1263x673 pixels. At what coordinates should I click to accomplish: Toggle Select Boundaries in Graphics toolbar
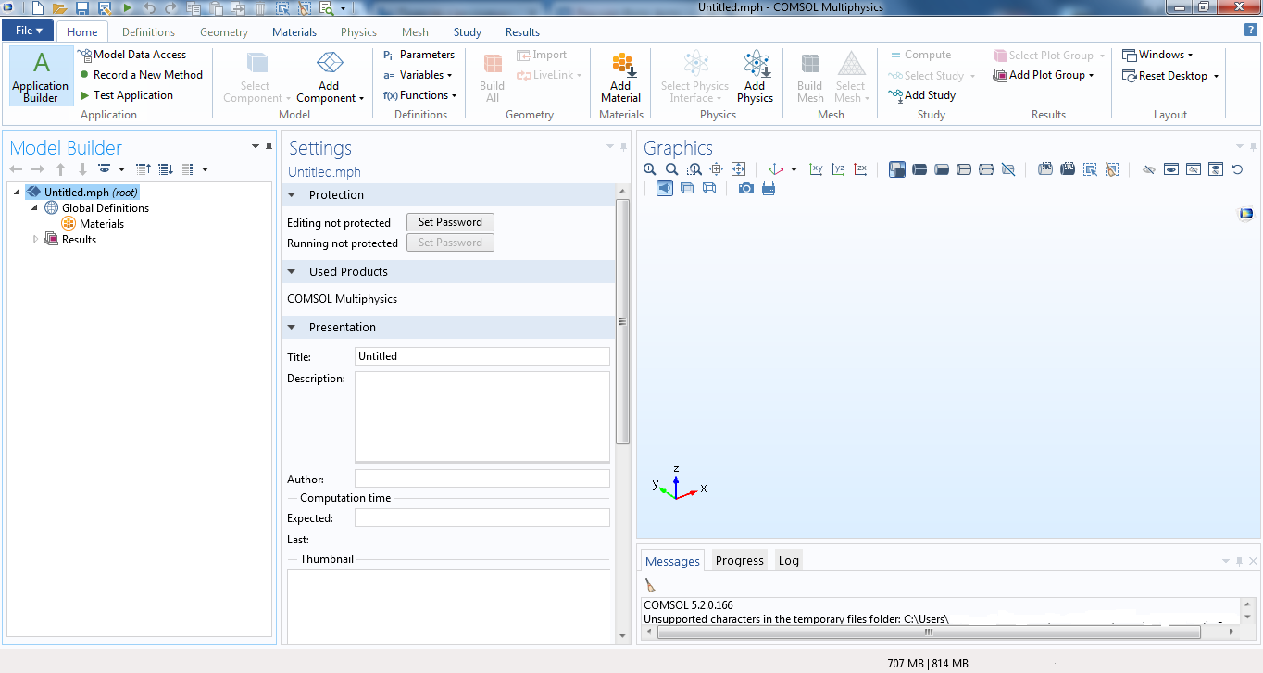coord(942,169)
